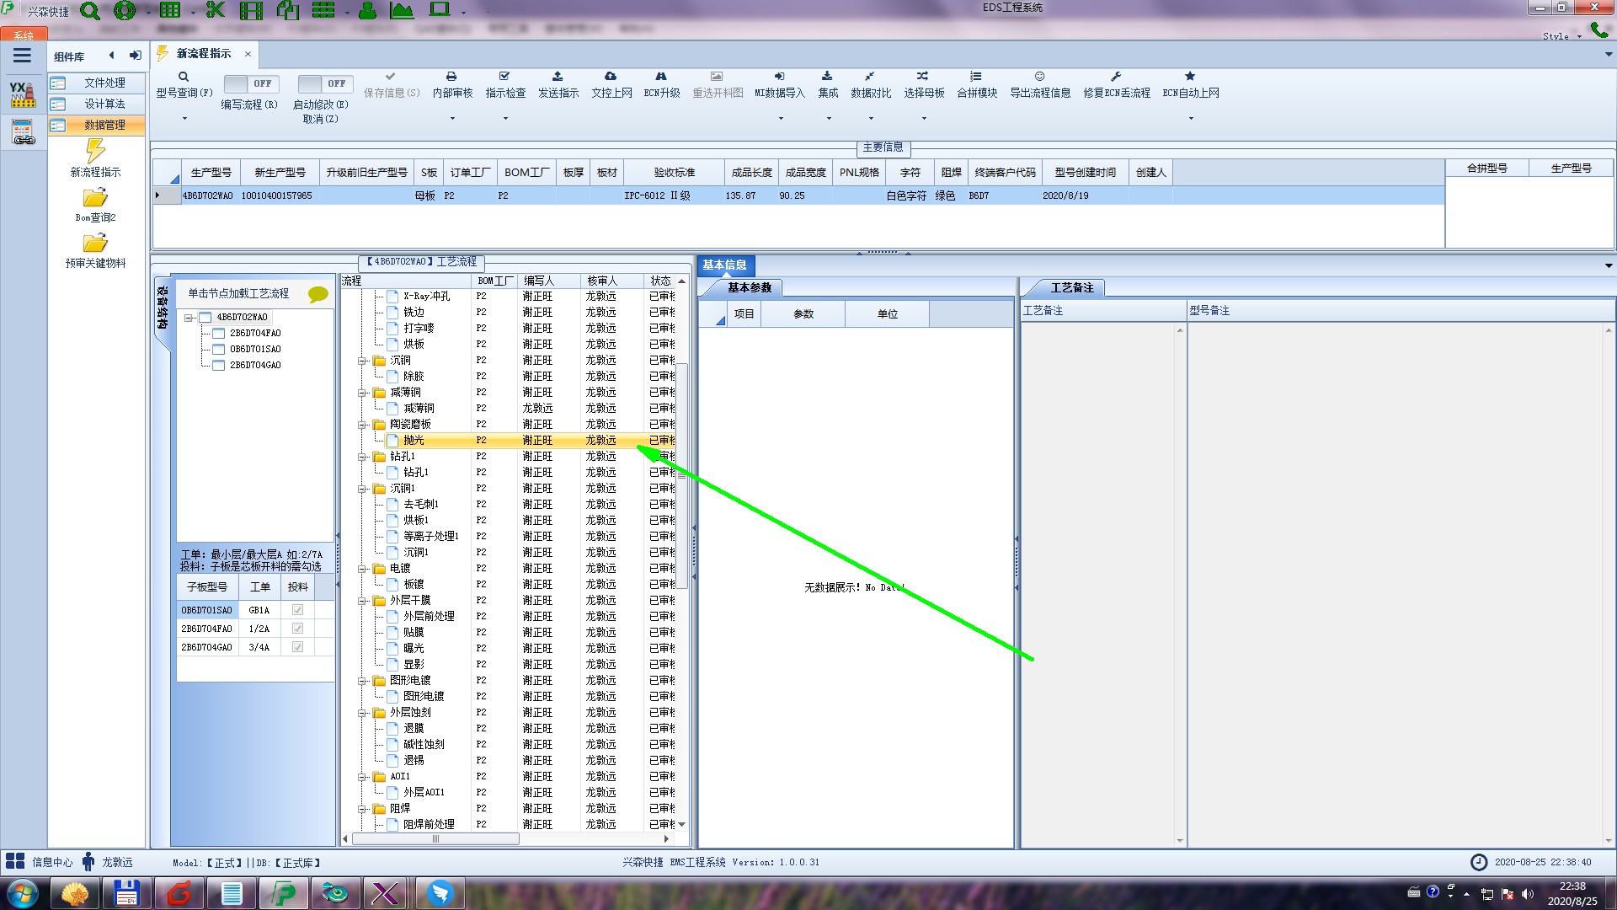Toggle the 编写流程 OFF switch
This screenshot has width=1617, height=910.
pyautogui.click(x=249, y=83)
